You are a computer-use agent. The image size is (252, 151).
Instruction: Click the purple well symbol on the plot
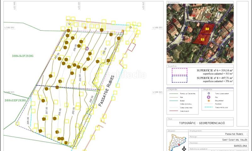(87, 49)
